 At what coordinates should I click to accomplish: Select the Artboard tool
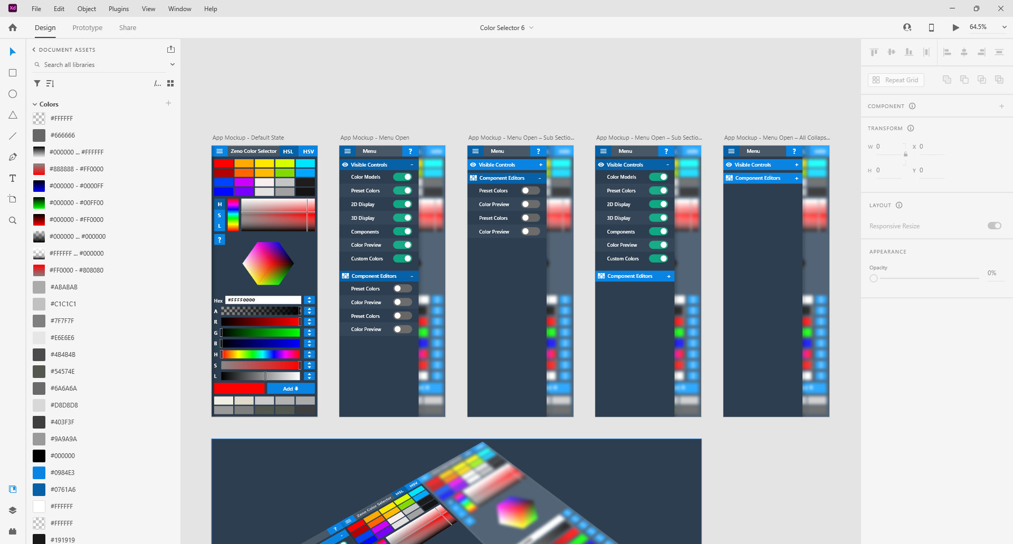tap(13, 199)
